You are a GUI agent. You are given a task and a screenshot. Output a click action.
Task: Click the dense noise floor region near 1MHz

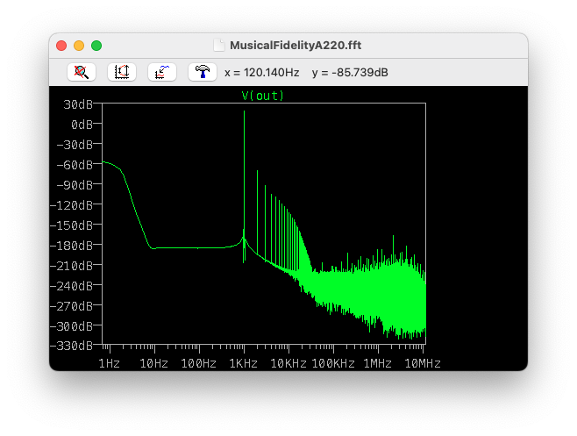pos(378,291)
